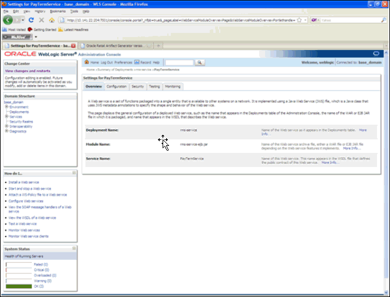Viewport: 390px width, 297px height.
Task: Click the Firefox back arrow button
Action: click(8, 20)
